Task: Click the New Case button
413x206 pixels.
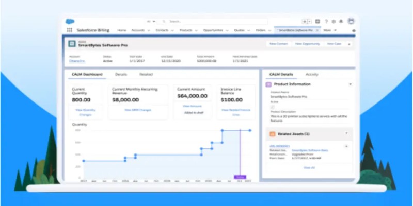Action: [334, 44]
